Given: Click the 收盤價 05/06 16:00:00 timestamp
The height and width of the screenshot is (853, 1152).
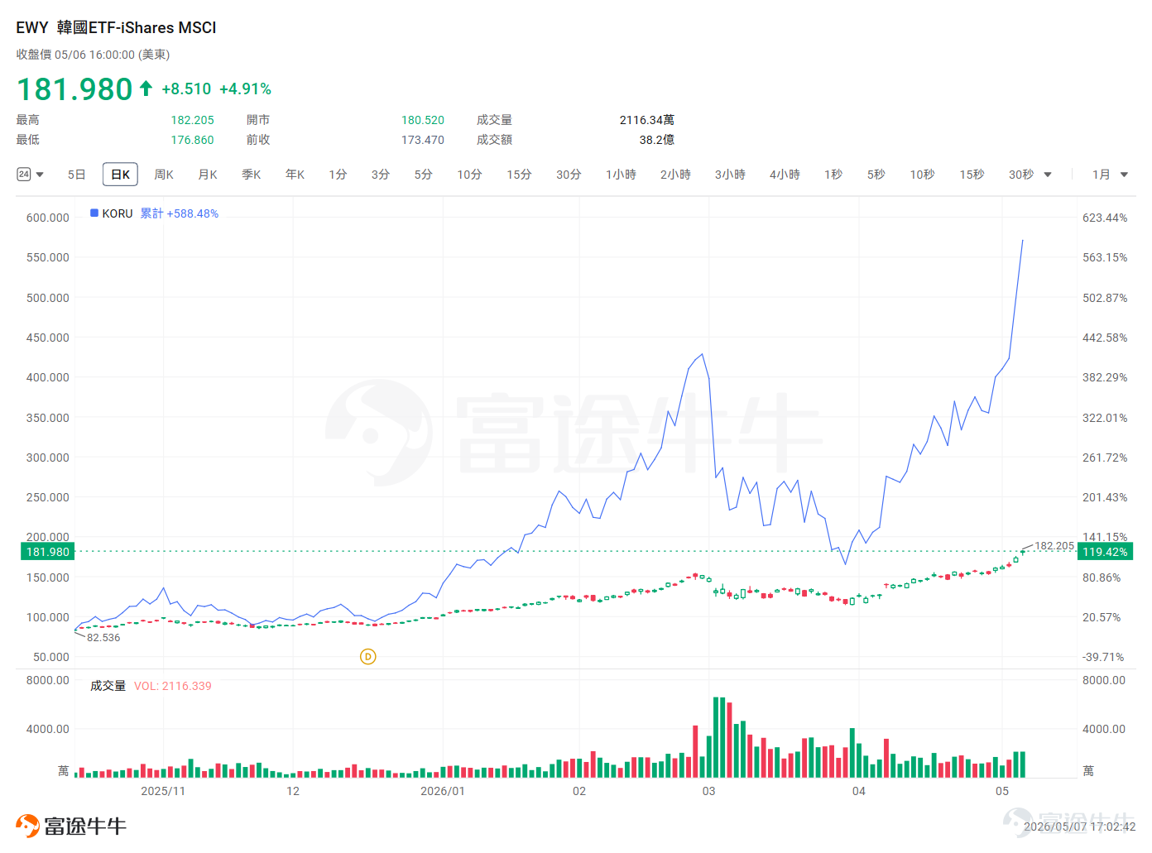Looking at the screenshot, I should point(93,55).
